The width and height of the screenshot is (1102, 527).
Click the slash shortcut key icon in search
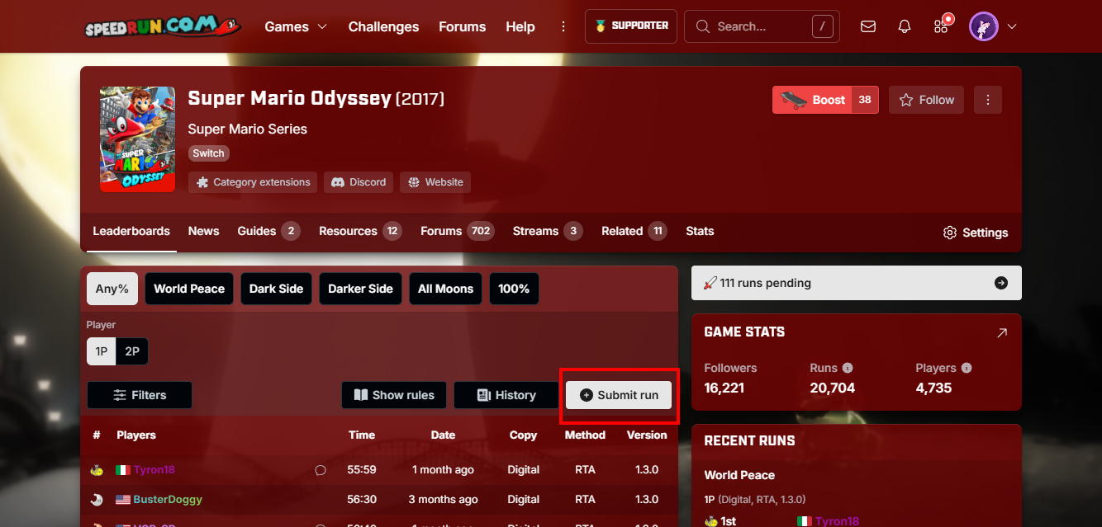822,26
